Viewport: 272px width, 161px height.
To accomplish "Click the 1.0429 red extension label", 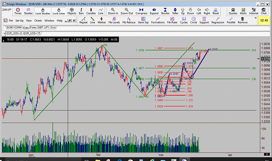I will 159,106.
